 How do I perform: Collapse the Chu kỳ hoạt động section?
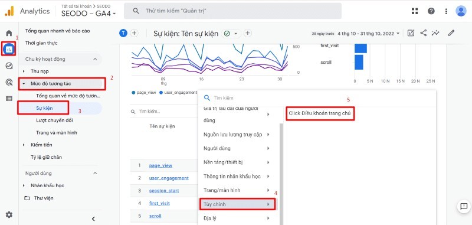click(95, 59)
